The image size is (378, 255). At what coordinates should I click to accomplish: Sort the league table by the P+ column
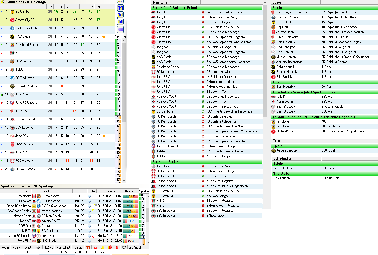tap(98, 7)
